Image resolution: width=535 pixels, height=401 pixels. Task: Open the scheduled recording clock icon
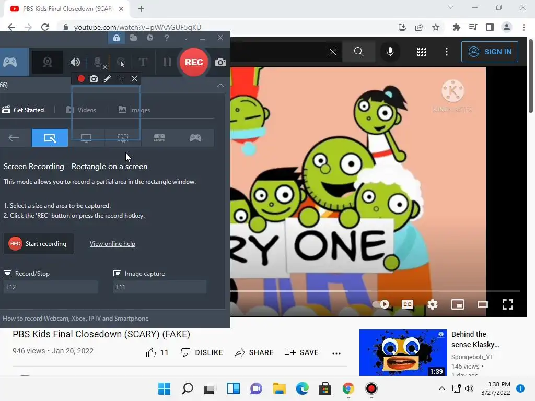pos(150,38)
